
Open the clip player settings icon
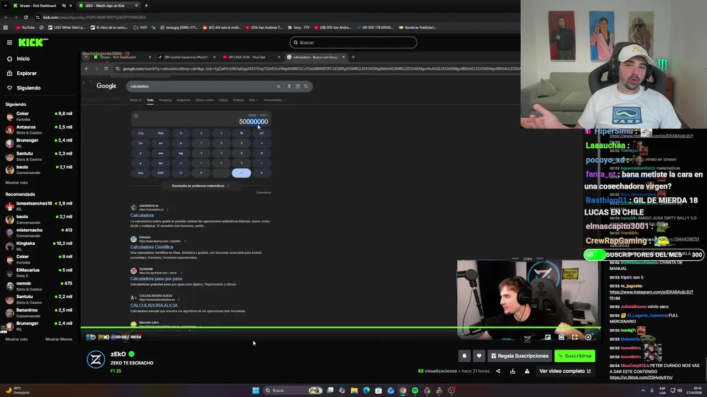coord(588,337)
